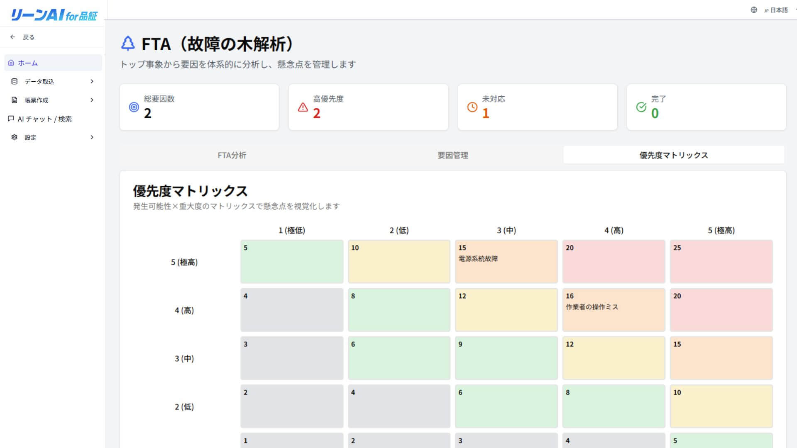The width and height of the screenshot is (797, 448).
Task: Click the home icon beside ホーム
Action: (11, 63)
